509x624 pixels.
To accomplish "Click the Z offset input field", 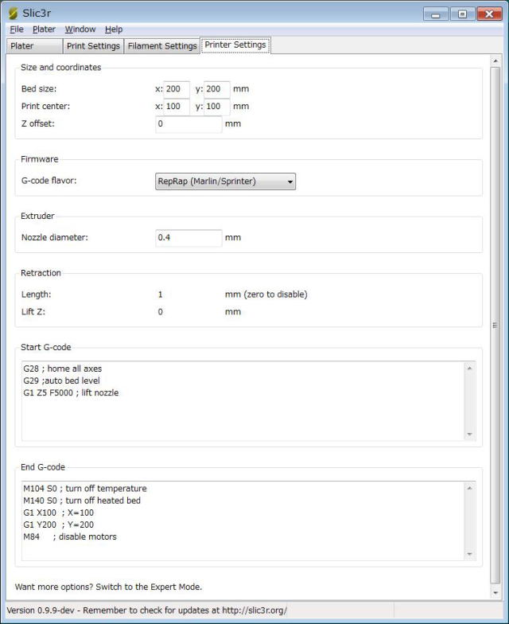I will pos(188,124).
